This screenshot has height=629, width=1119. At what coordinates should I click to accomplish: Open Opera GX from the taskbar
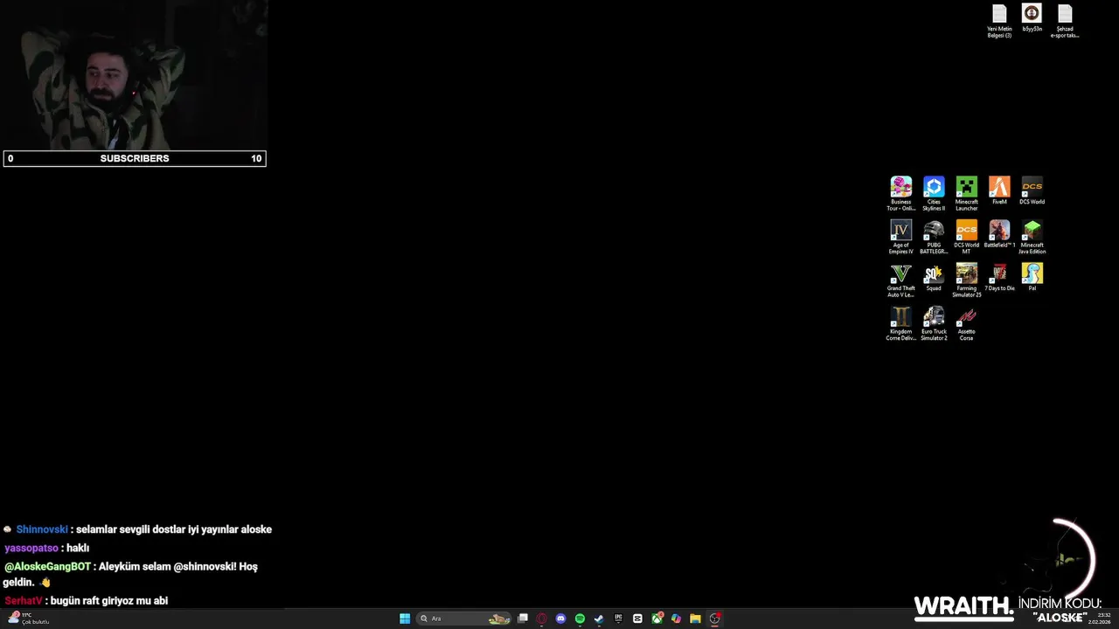pyautogui.click(x=542, y=619)
